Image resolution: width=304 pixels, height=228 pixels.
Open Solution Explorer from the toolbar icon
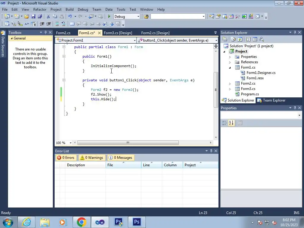[211, 17]
